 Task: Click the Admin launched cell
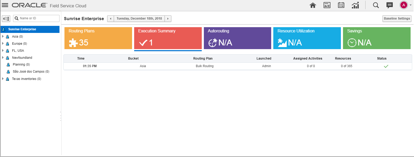pos(266,66)
